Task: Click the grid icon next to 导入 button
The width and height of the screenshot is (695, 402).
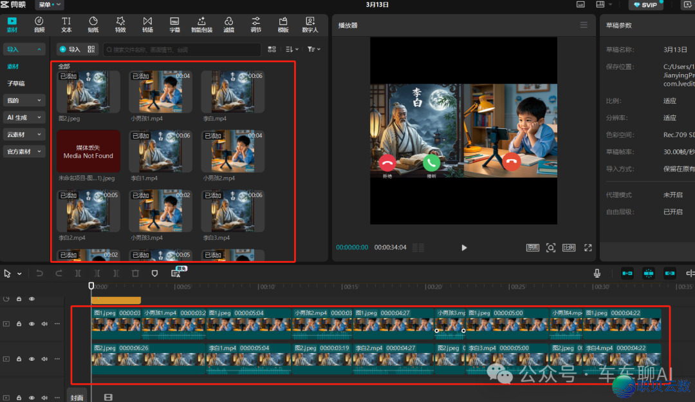Action: pos(91,49)
